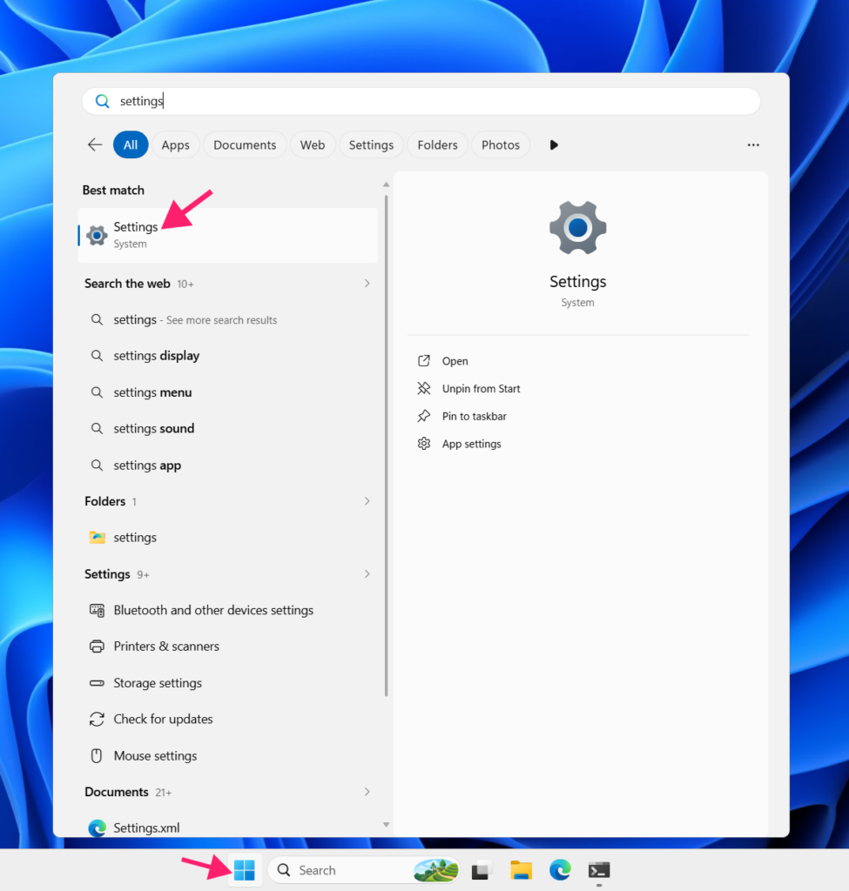849x891 pixels.
Task: Click the Edge icon beside Settings.xml
Action: pos(98,828)
